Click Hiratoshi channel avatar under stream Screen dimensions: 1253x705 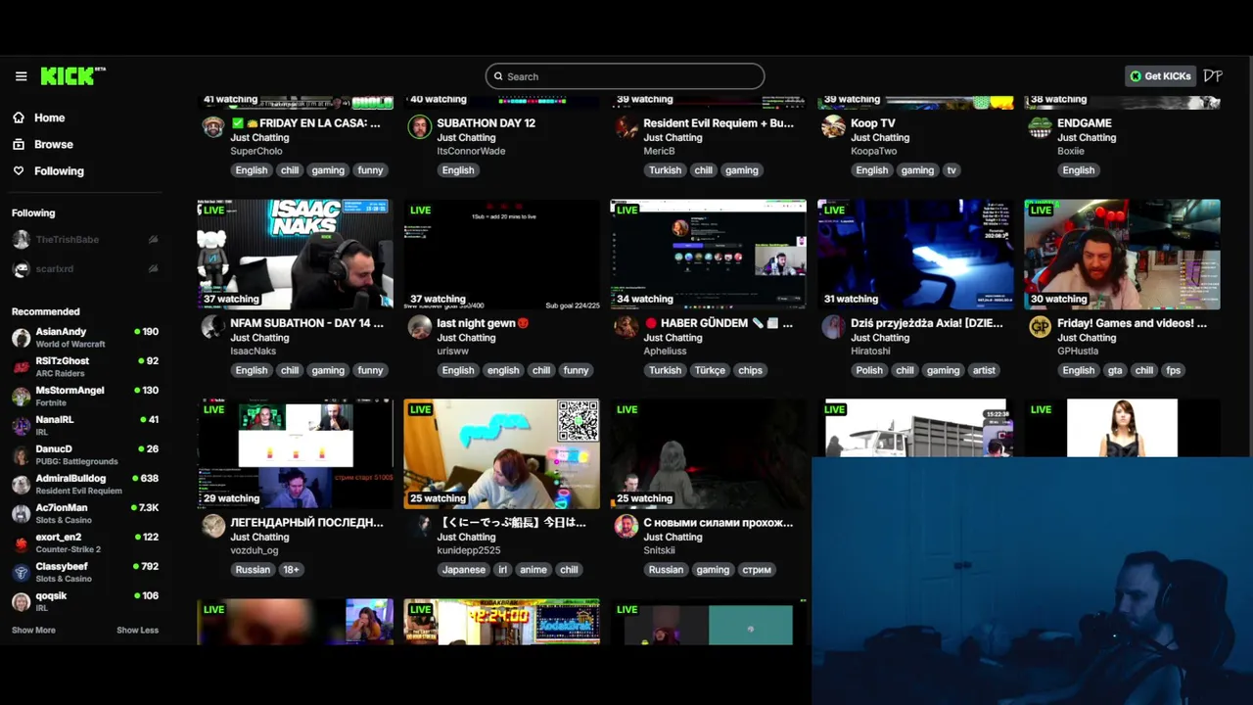pyautogui.click(x=833, y=327)
